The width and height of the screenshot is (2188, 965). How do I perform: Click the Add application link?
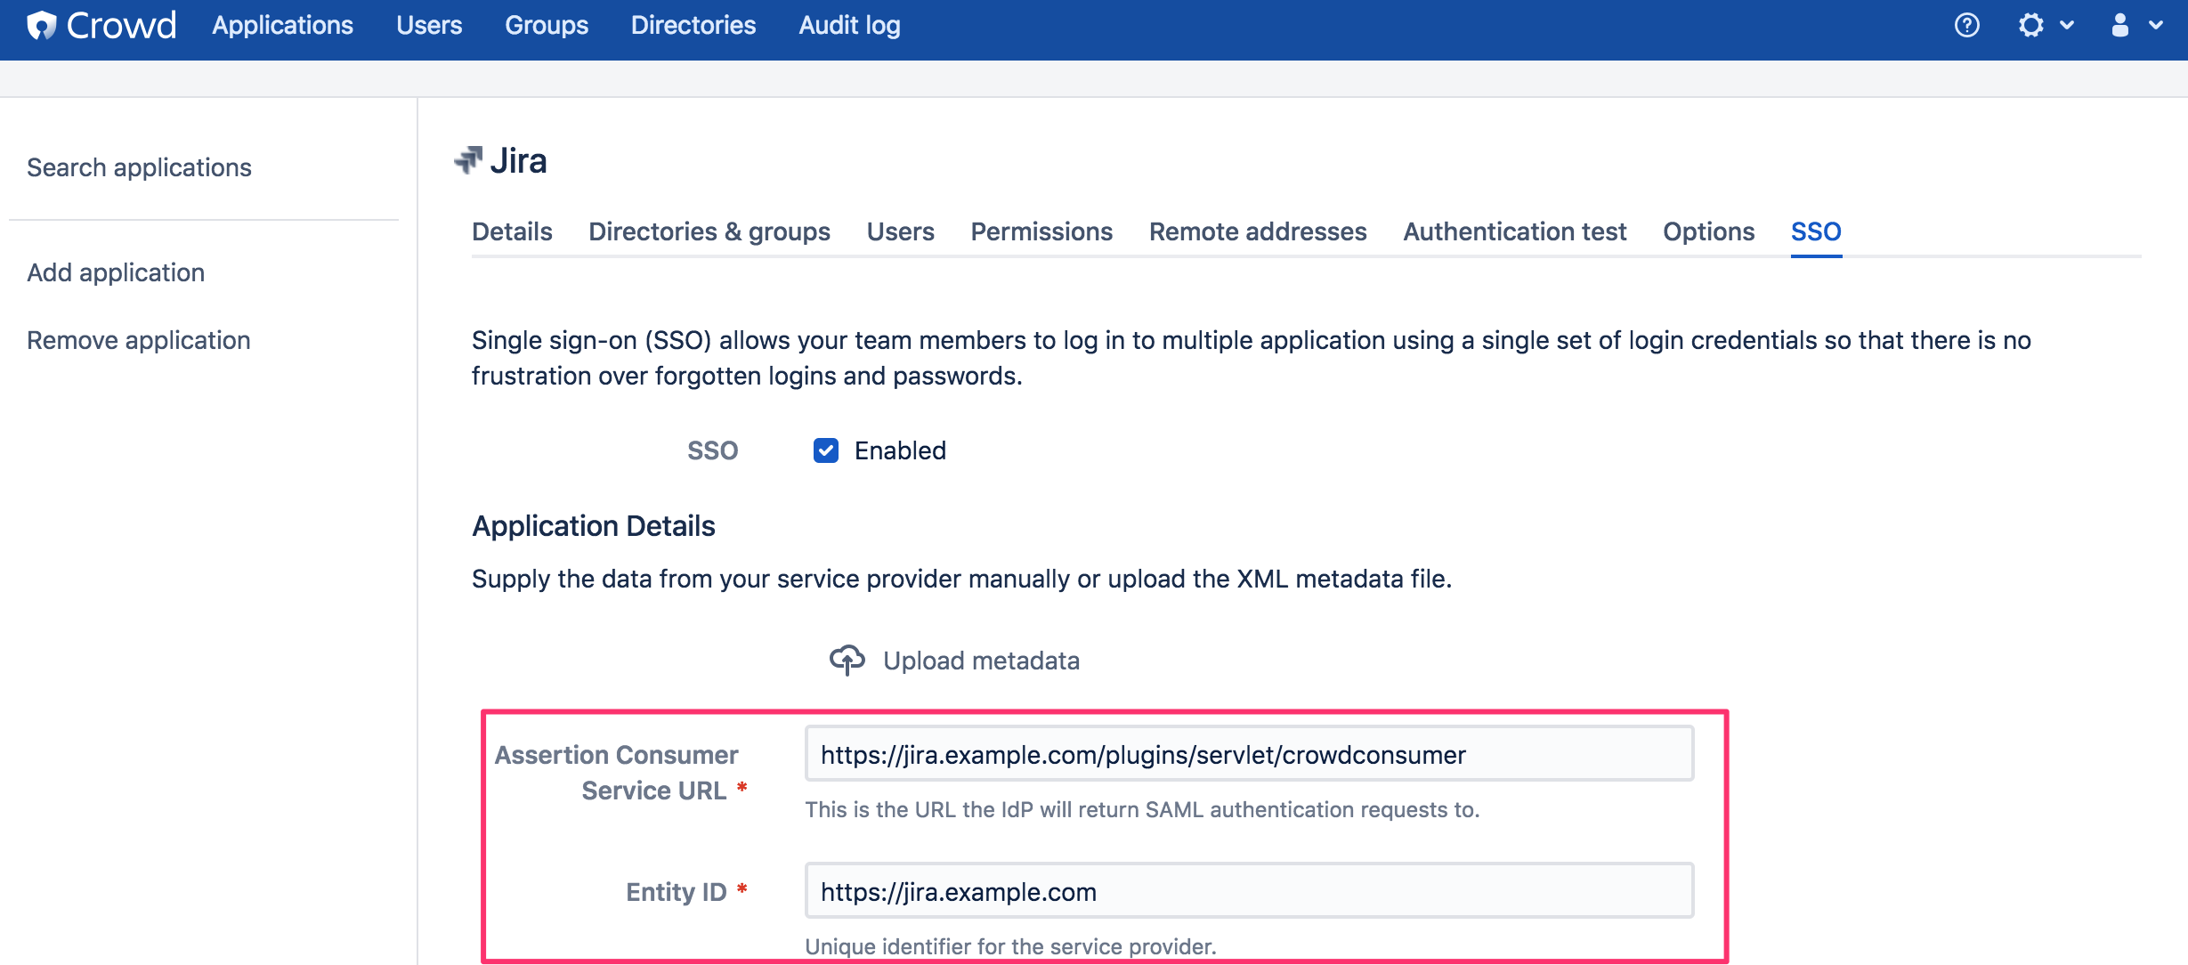coord(116,272)
